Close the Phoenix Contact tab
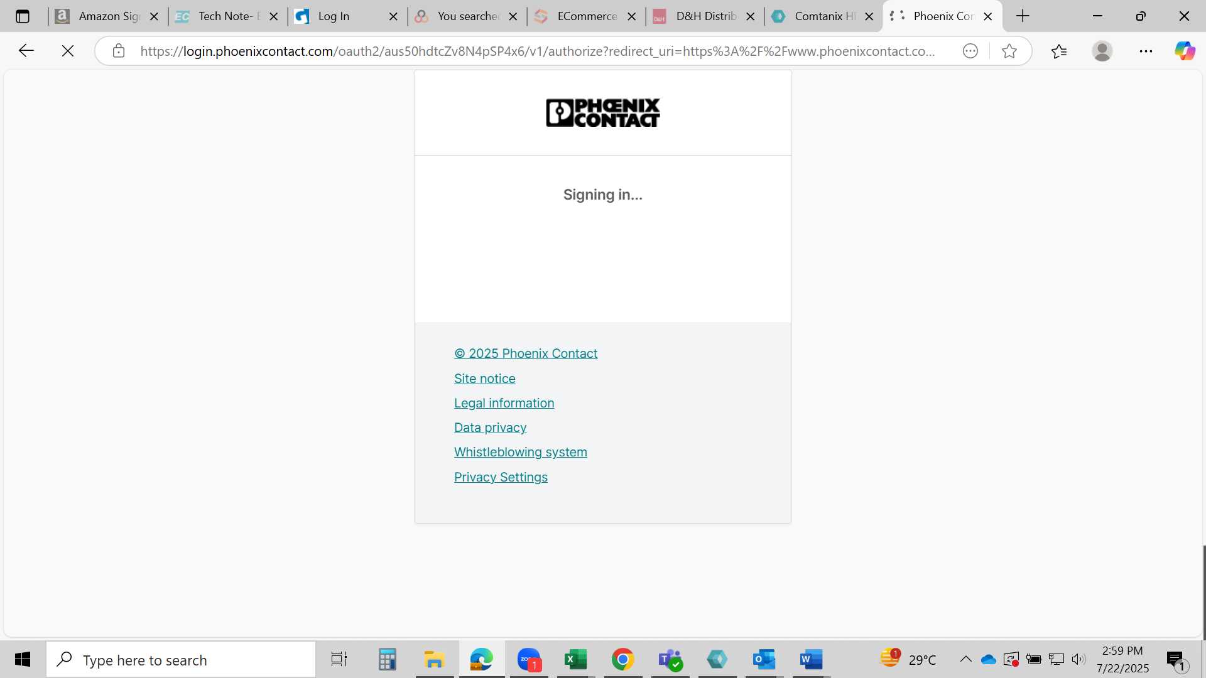This screenshot has width=1206, height=678. 988,16
